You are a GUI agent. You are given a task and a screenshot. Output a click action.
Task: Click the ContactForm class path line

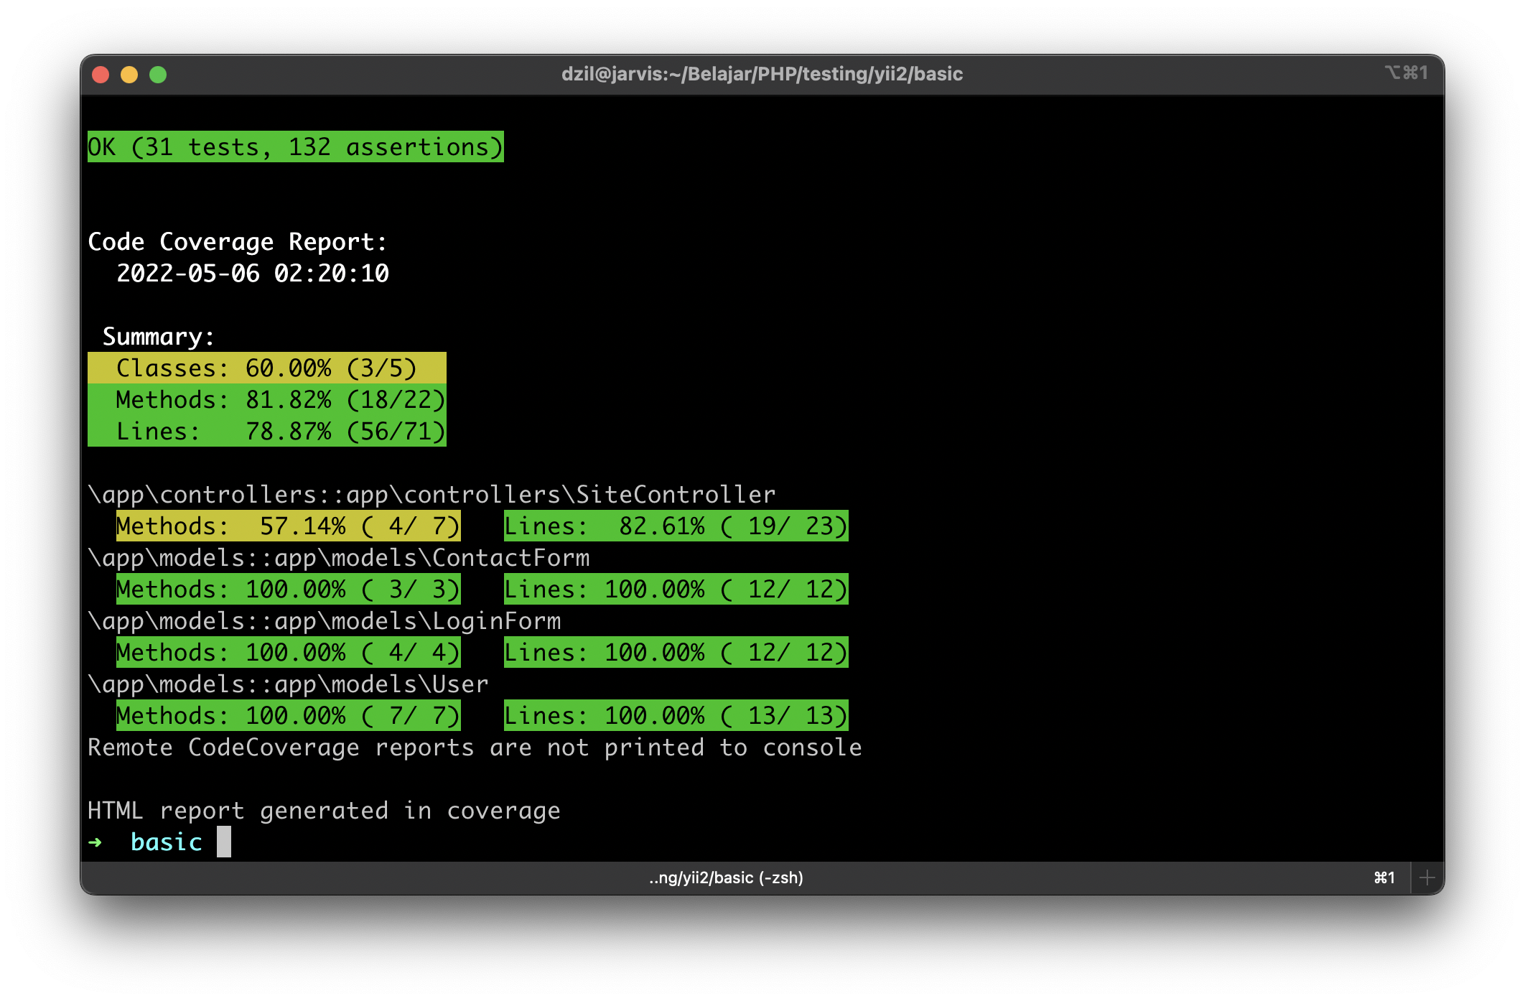[338, 558]
